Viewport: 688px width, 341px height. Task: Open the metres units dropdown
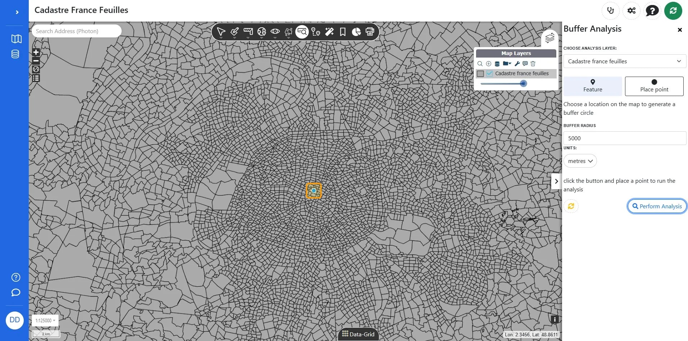[580, 161]
